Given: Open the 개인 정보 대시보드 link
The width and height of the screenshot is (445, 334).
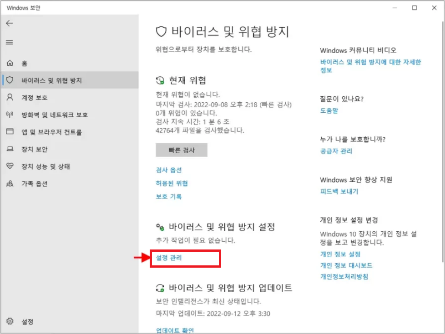Looking at the screenshot, I should 346,265.
